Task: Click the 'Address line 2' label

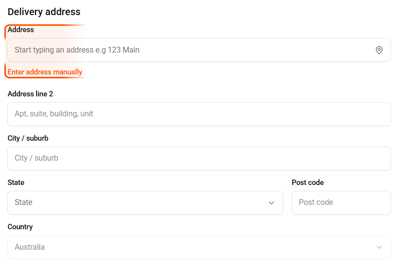Action: (30, 93)
